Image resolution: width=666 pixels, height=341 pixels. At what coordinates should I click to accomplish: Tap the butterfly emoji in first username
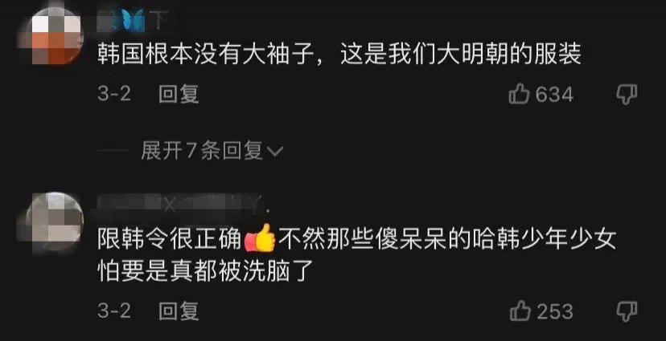coord(133,20)
